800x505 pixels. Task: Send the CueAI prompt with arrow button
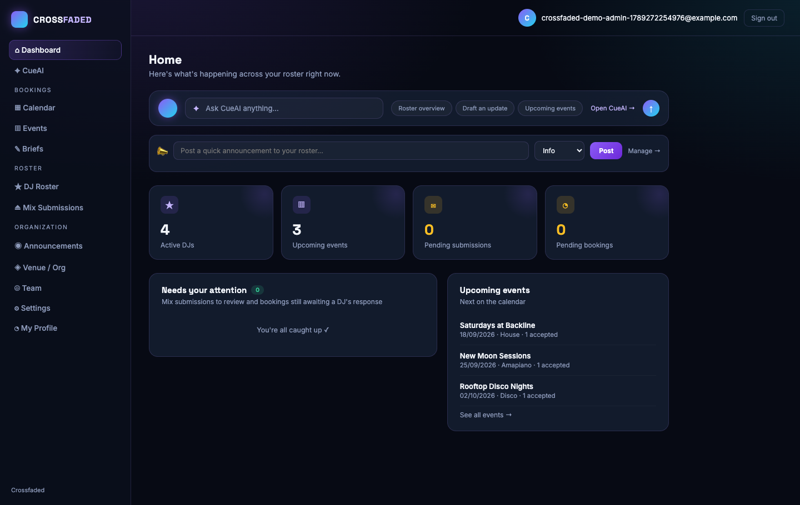(x=651, y=108)
